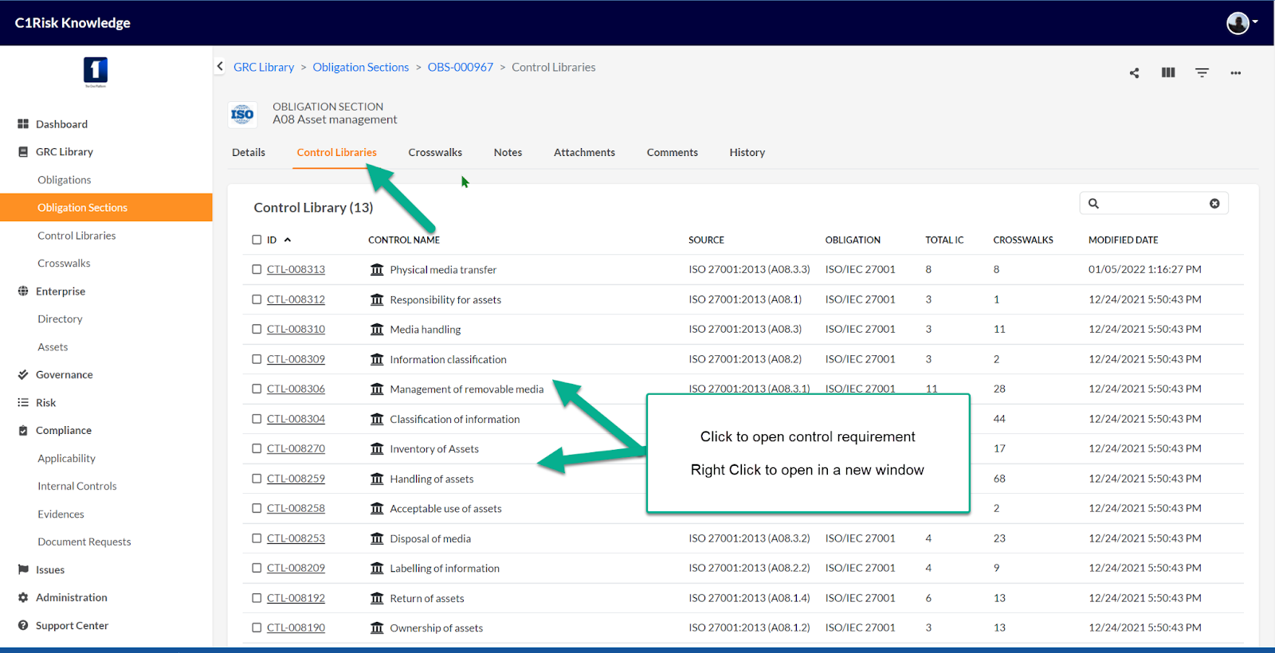Click control icon beside Ownership of assets
Screen dimensions: 1275x653
click(x=377, y=628)
